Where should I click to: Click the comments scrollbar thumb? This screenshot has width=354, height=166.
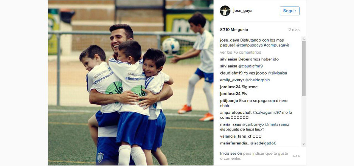pos(304,68)
